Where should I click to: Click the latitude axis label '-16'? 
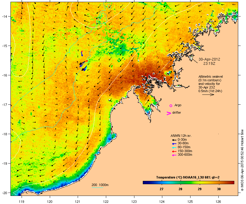coord(4,75)
